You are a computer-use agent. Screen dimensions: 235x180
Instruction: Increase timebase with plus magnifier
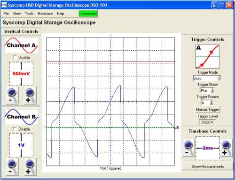pos(227,148)
